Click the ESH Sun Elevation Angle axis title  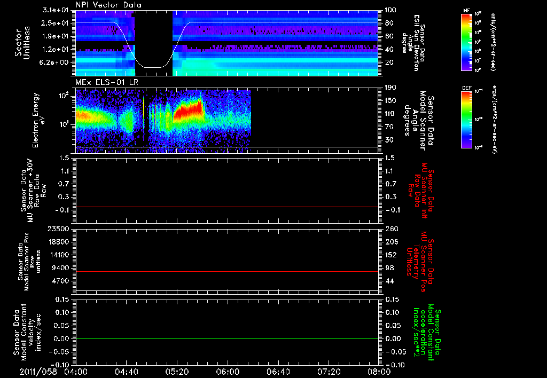[x=413, y=43]
